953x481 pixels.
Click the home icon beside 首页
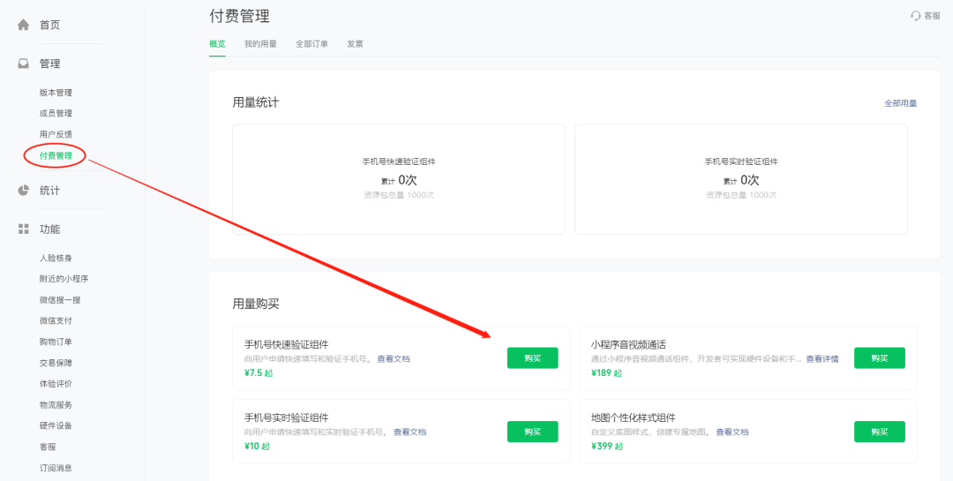[23, 25]
